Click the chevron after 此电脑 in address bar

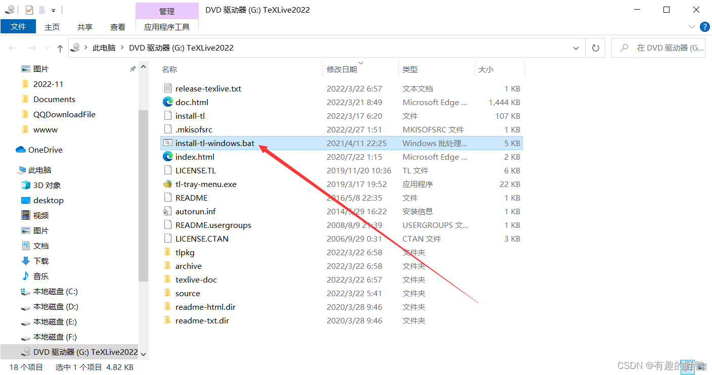[x=122, y=48]
